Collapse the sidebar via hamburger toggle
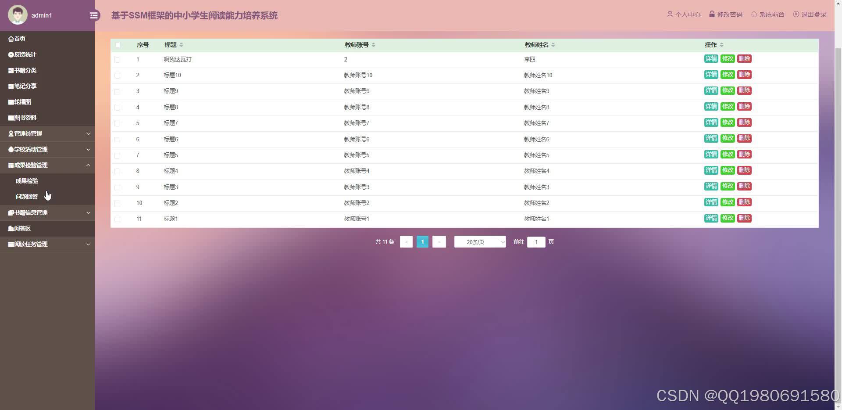The width and height of the screenshot is (842, 410). (x=94, y=15)
